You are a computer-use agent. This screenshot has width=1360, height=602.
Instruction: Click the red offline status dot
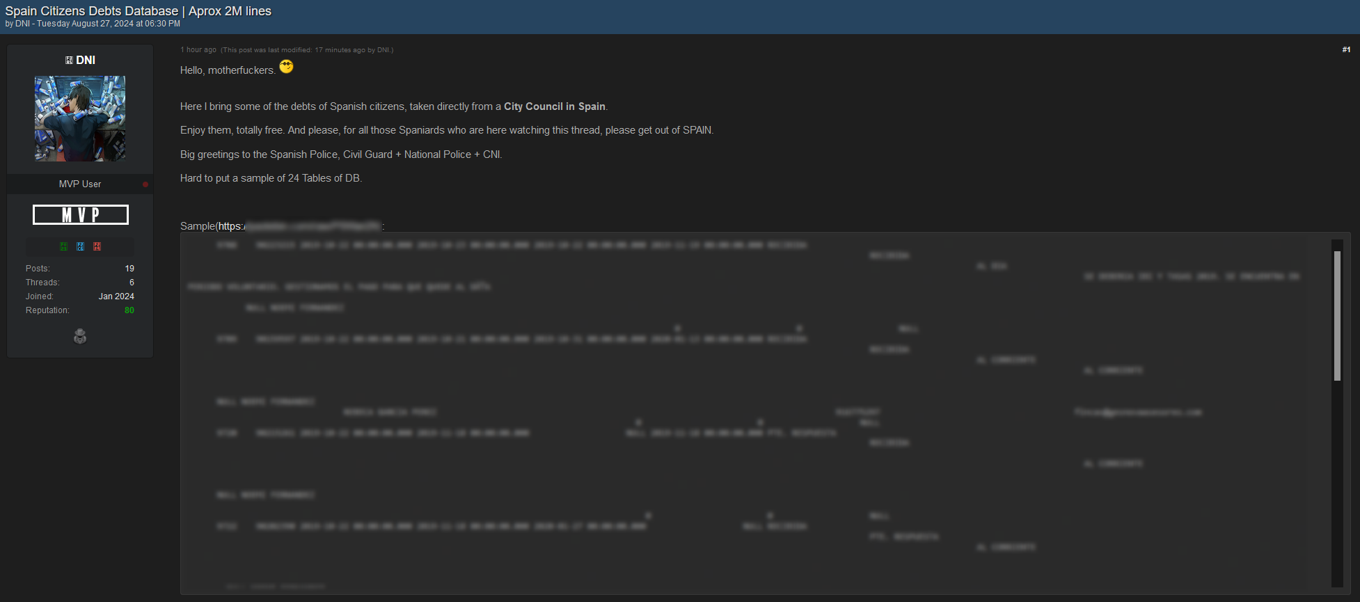click(145, 184)
